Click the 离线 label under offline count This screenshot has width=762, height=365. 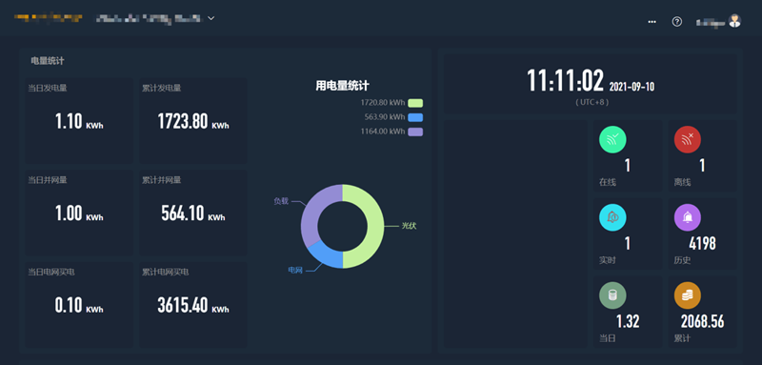pos(682,183)
